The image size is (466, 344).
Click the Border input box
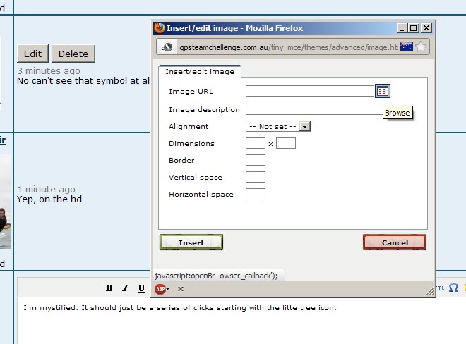(x=255, y=160)
